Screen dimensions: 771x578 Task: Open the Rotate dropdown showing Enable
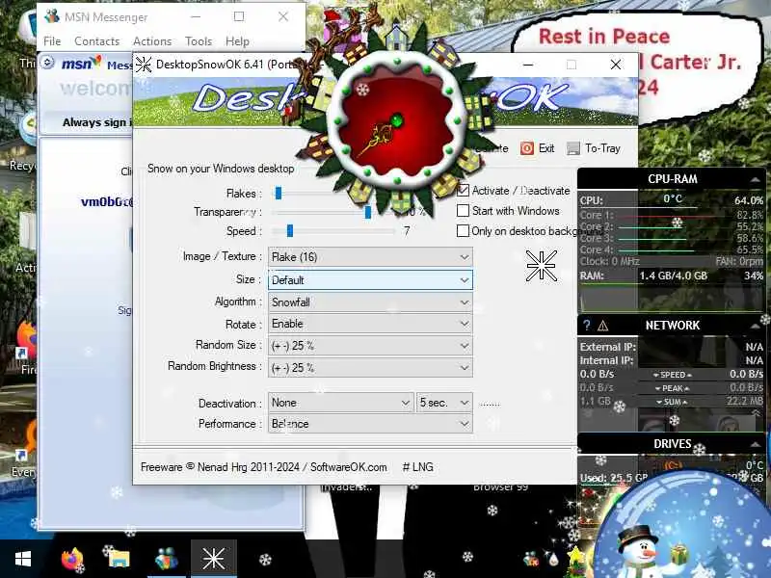[370, 324]
